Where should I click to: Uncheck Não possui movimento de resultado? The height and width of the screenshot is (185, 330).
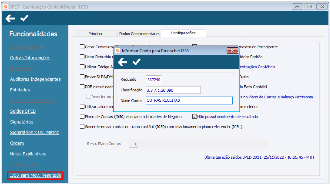pyautogui.click(x=194, y=116)
